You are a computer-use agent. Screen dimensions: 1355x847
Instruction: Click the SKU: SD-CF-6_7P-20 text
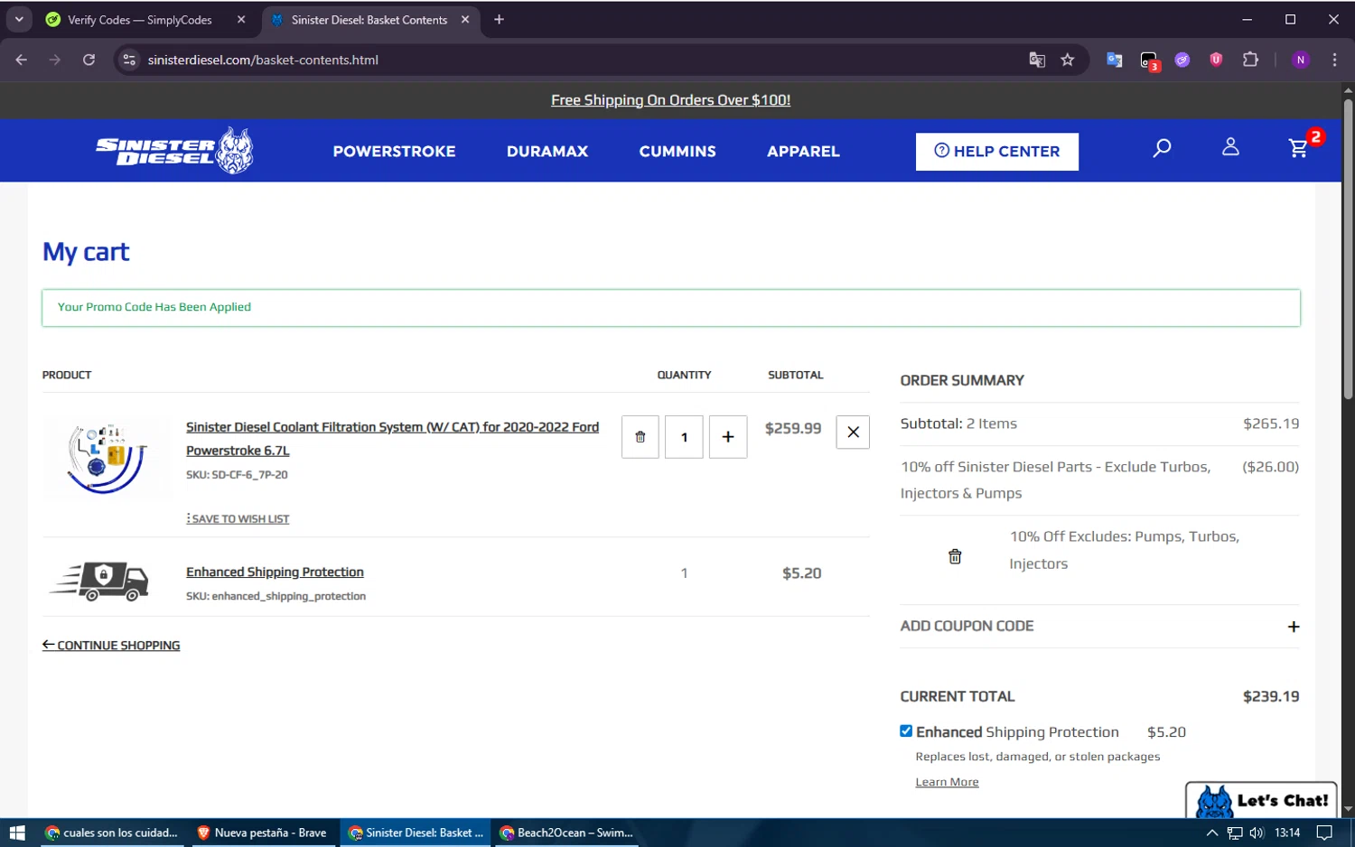237,475
